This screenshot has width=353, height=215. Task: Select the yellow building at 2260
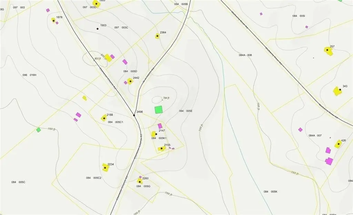(x=140, y=181)
